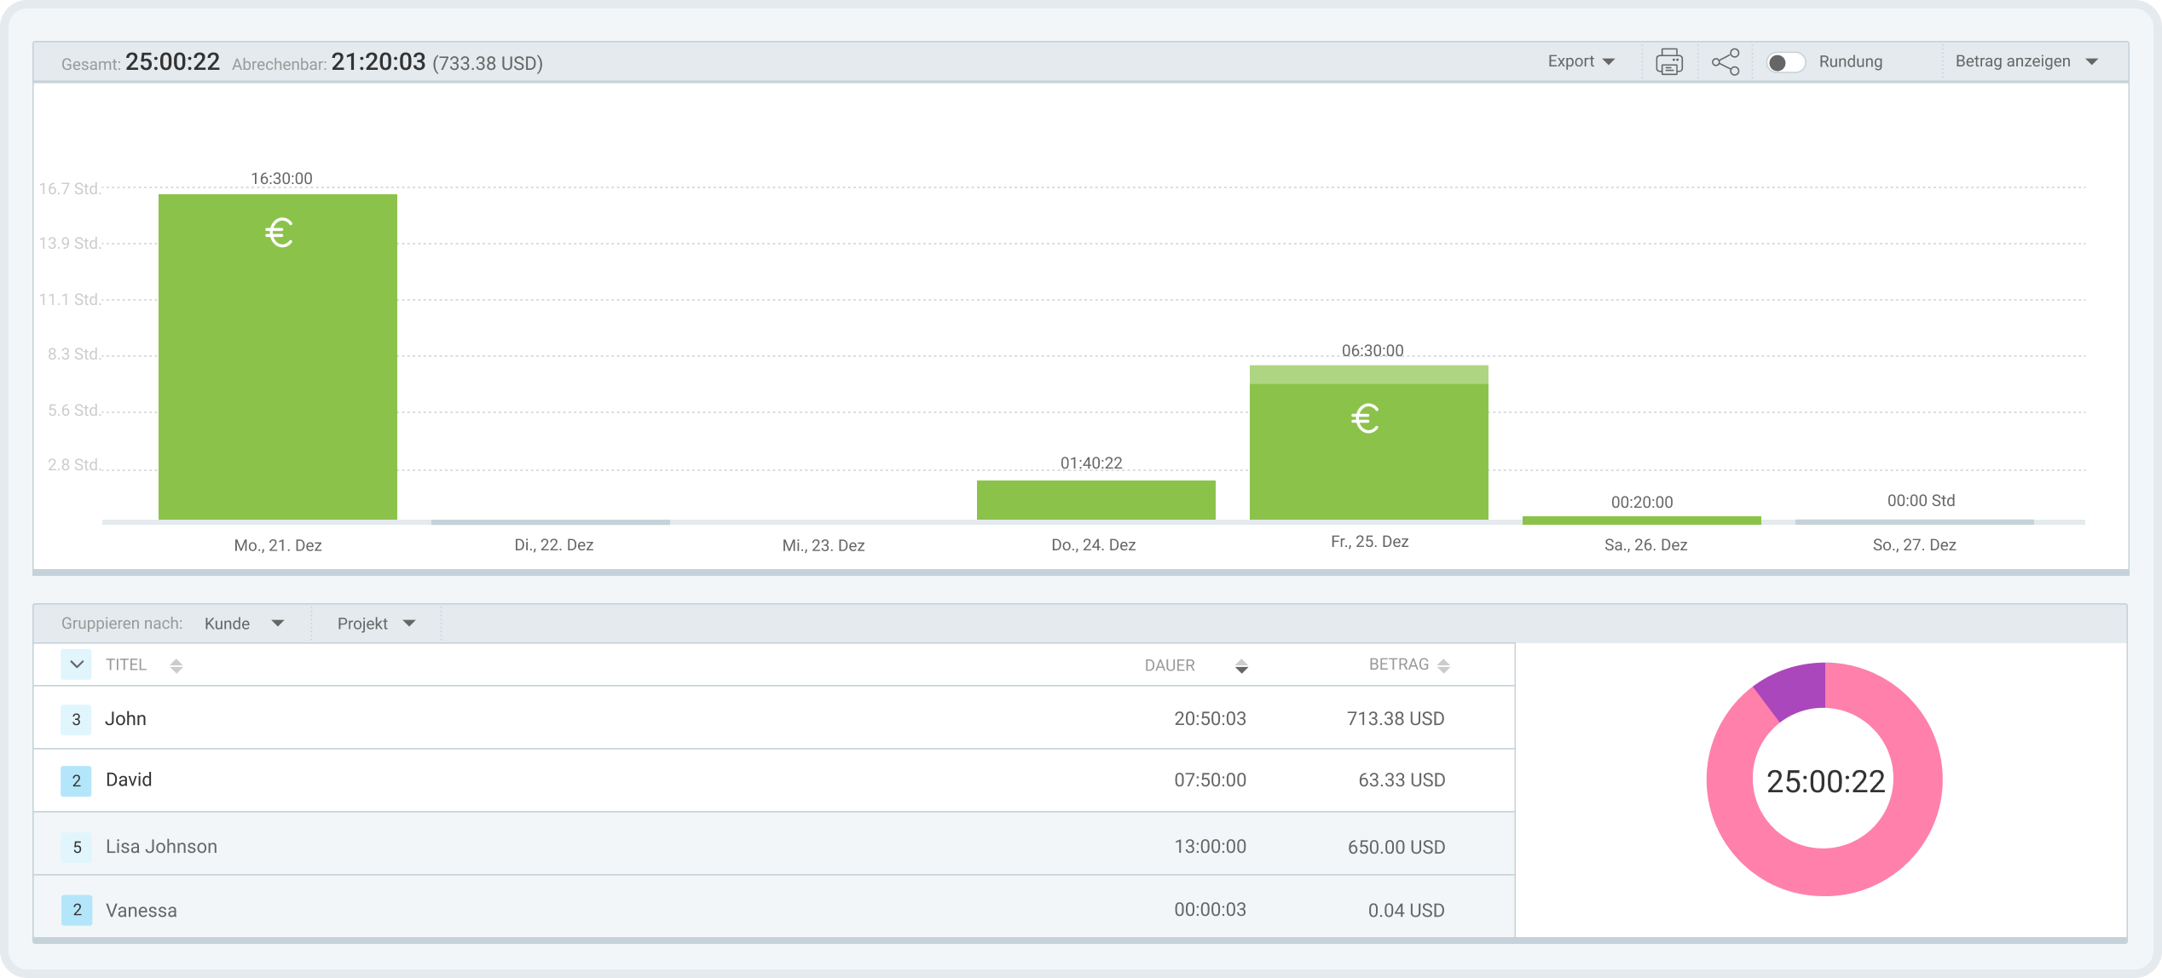Click the sort icon next to TITEL

pyautogui.click(x=176, y=664)
